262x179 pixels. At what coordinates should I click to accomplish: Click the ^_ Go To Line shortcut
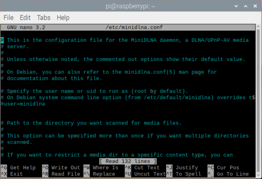pos(228,174)
